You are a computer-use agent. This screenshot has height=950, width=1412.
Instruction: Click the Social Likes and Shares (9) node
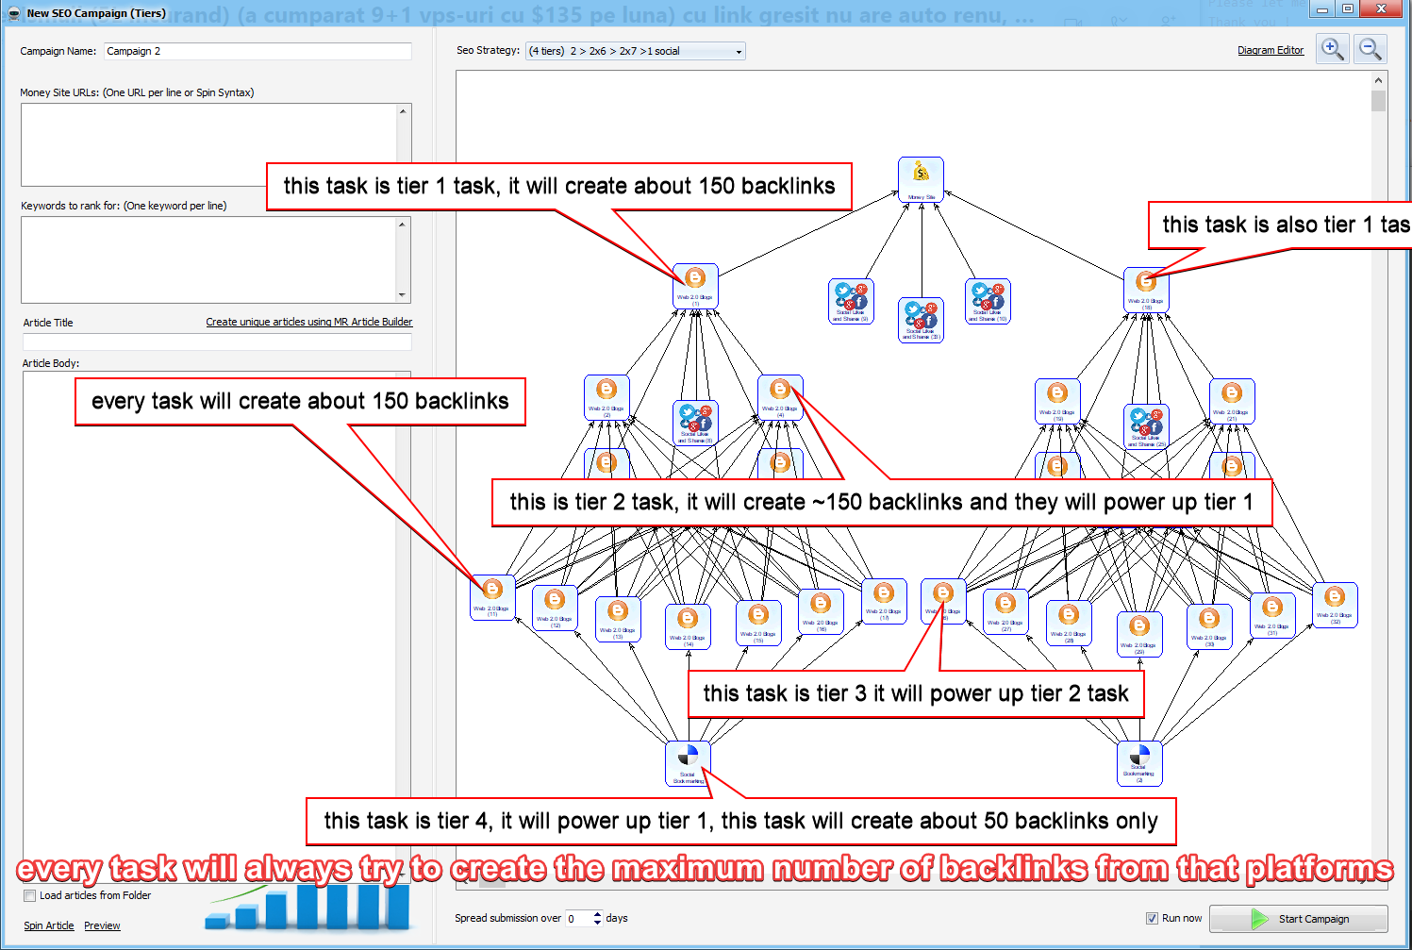[x=851, y=302]
